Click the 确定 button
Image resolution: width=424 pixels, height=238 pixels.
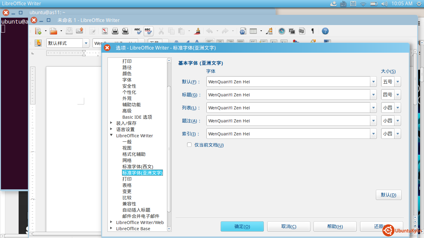[x=242, y=227]
